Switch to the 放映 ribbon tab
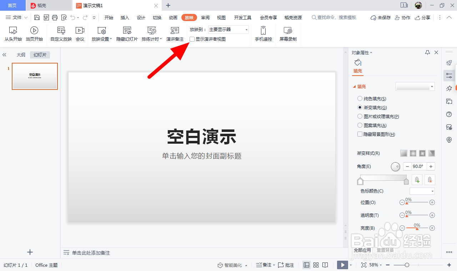Screen dimensions: 457x271 coord(189,17)
